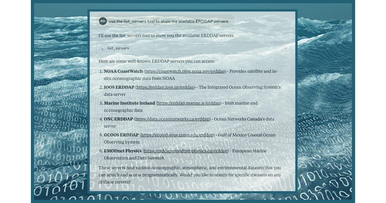Click "European Marine" description text
Screen dimensions: 386x203
[x=249, y=151]
